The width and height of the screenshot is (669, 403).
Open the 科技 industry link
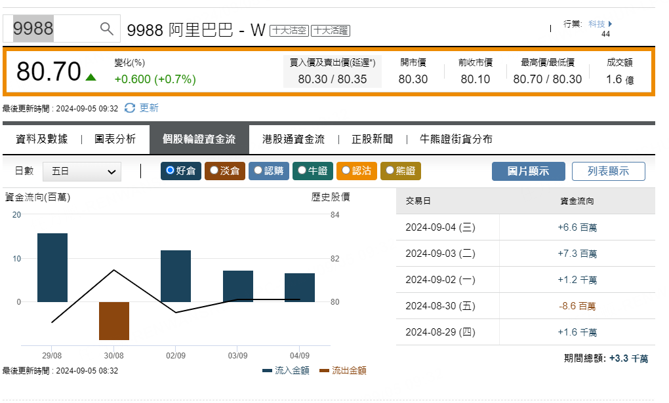coord(596,24)
